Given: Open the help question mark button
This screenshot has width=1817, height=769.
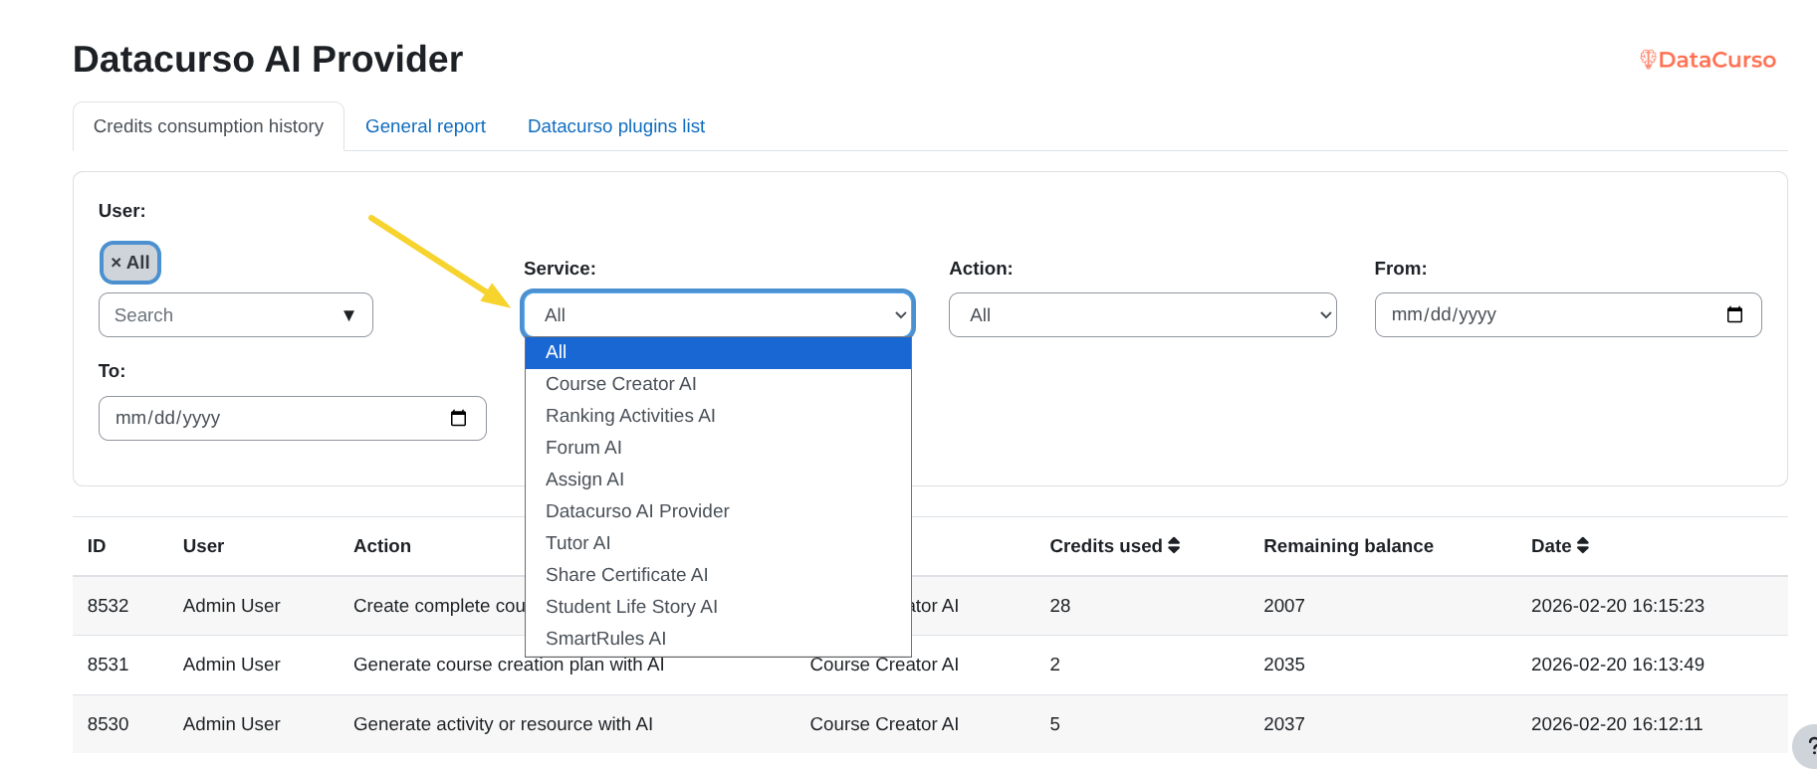Looking at the screenshot, I should pos(1808,746).
